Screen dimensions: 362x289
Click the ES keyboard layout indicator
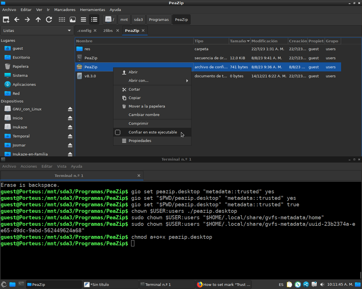[x=281, y=285]
